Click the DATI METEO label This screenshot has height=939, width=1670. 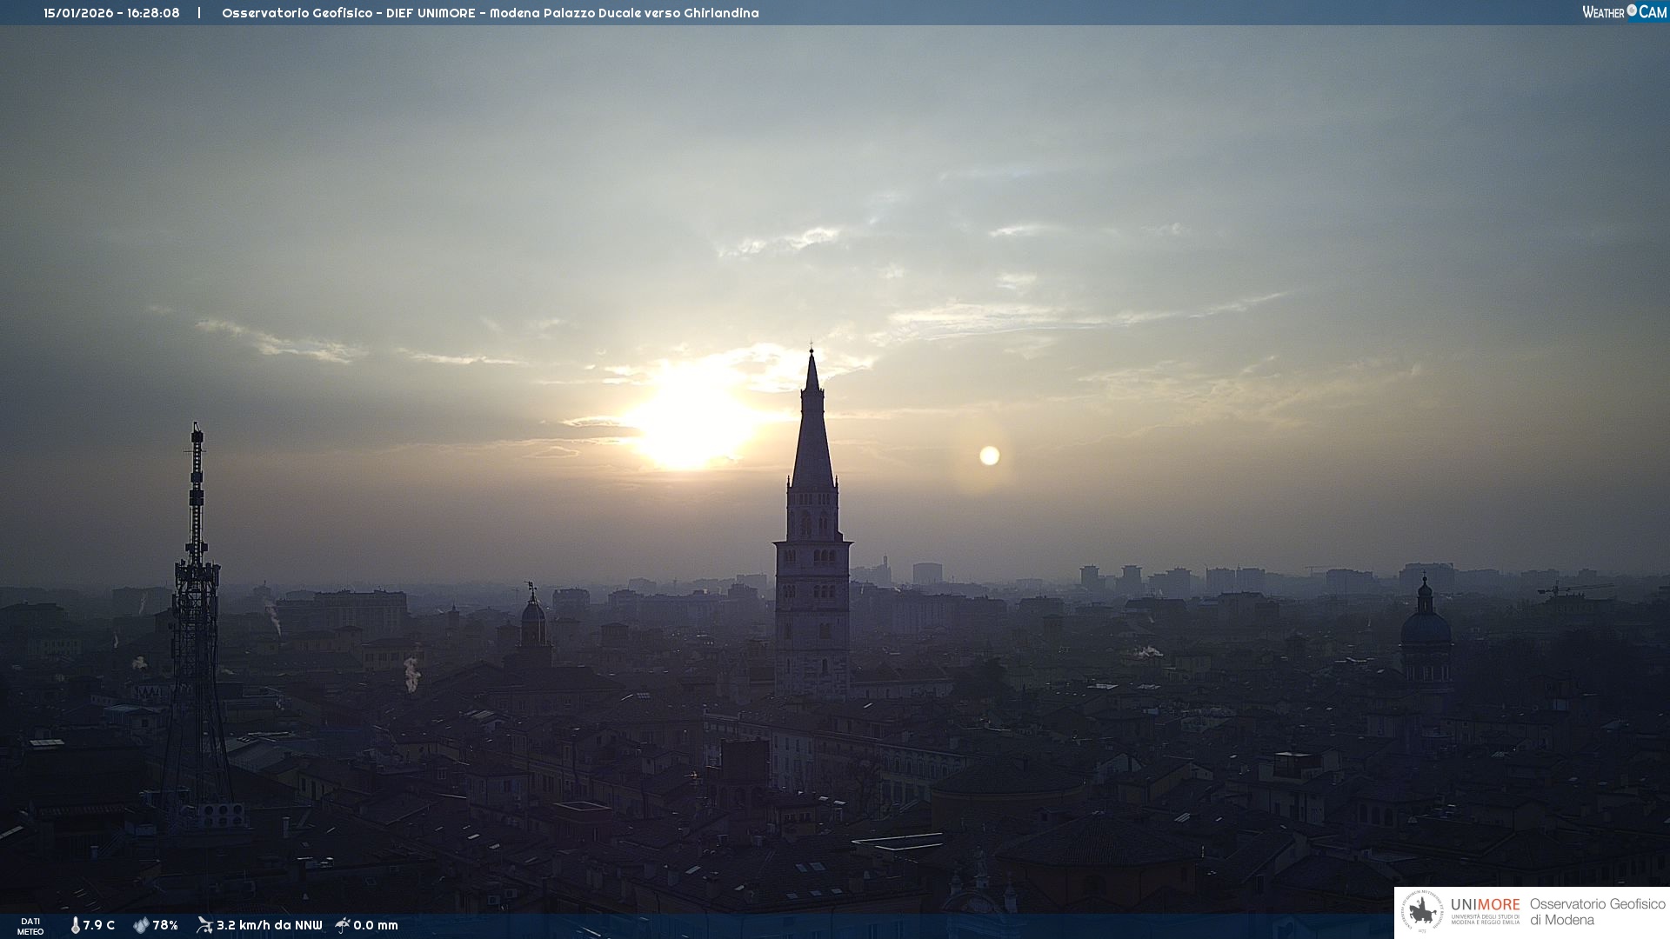pos(30,926)
